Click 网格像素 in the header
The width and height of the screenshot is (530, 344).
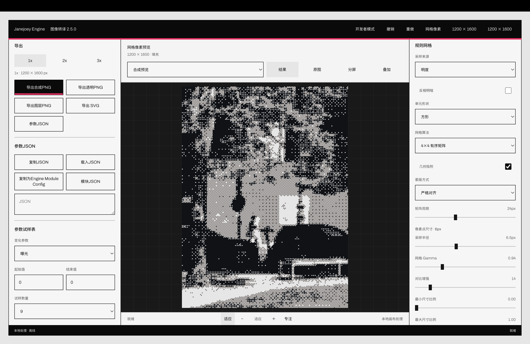(433, 29)
